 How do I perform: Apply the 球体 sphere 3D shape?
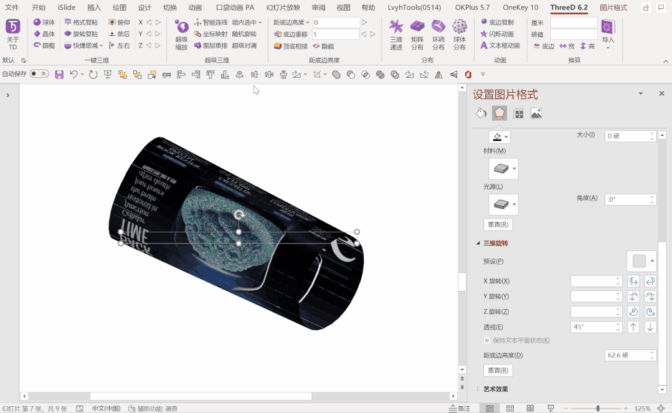click(x=44, y=22)
